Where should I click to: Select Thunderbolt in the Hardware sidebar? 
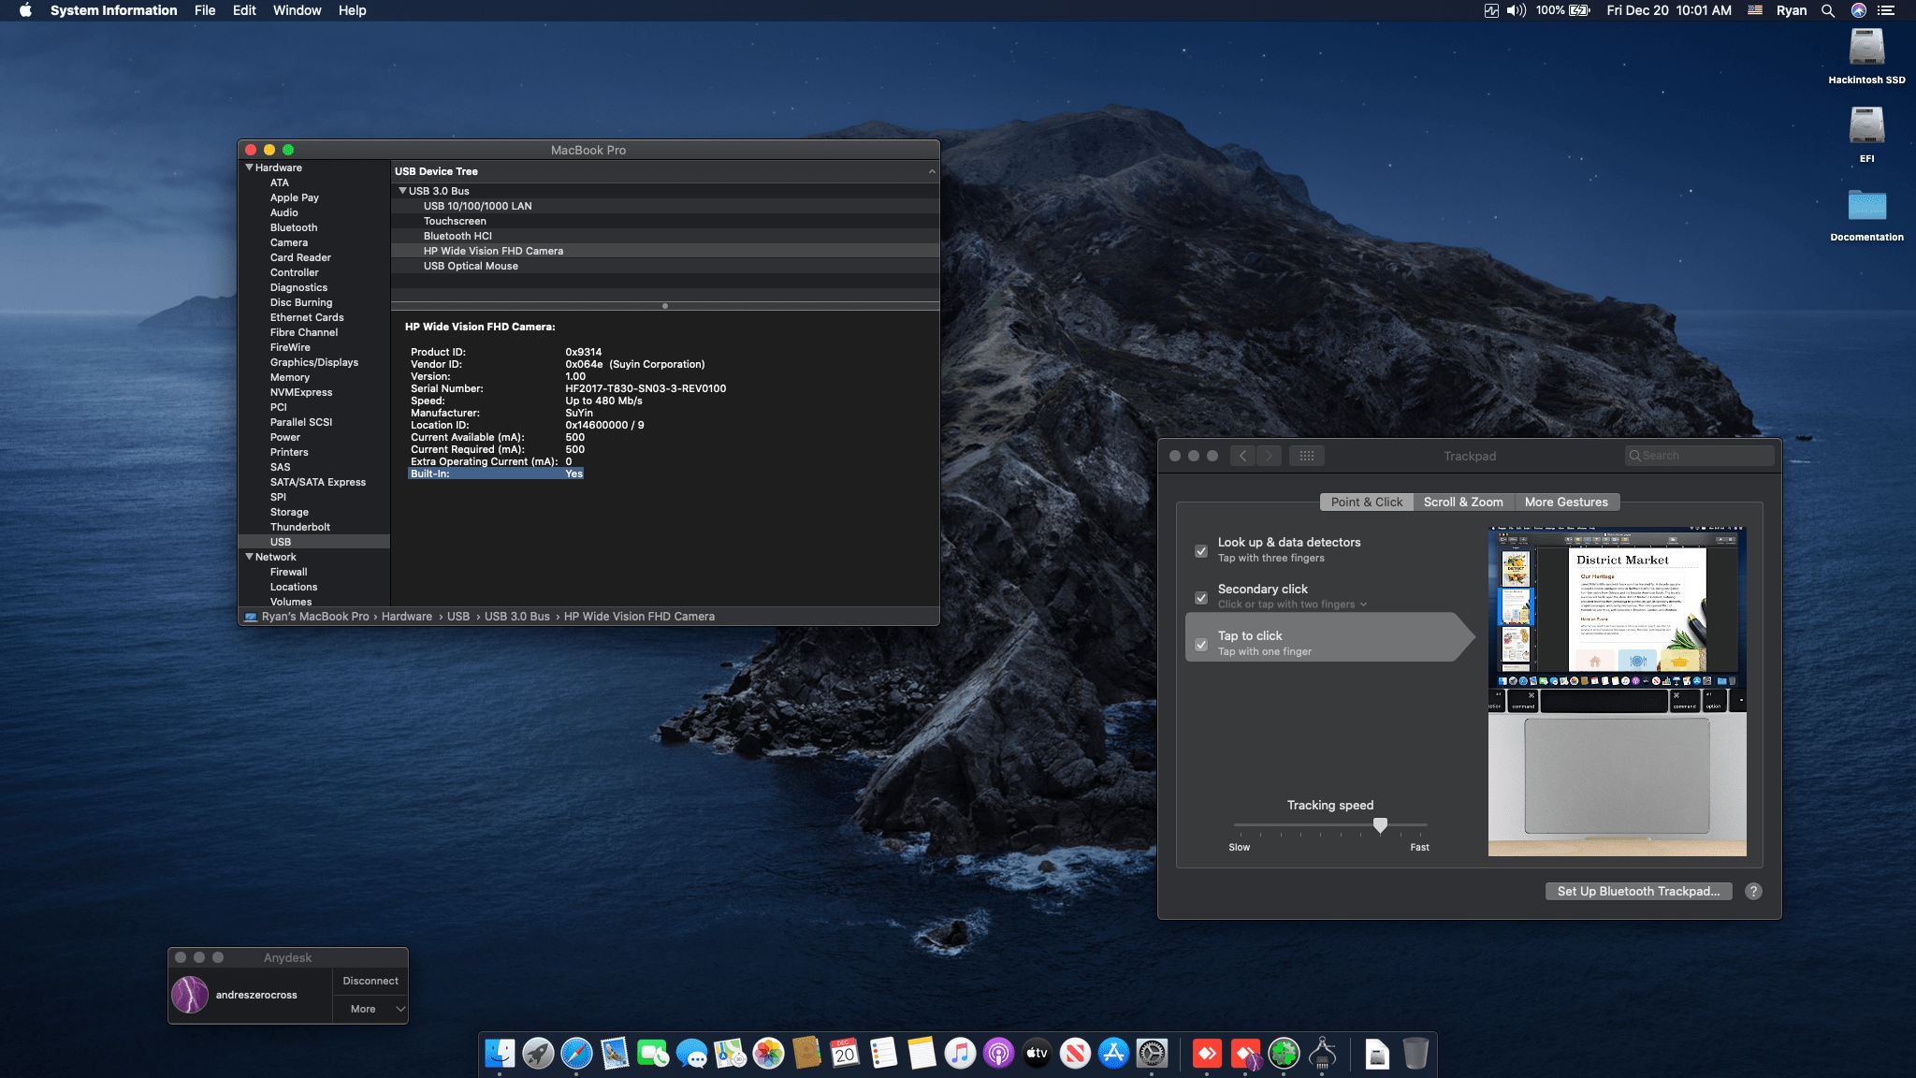pos(300,527)
